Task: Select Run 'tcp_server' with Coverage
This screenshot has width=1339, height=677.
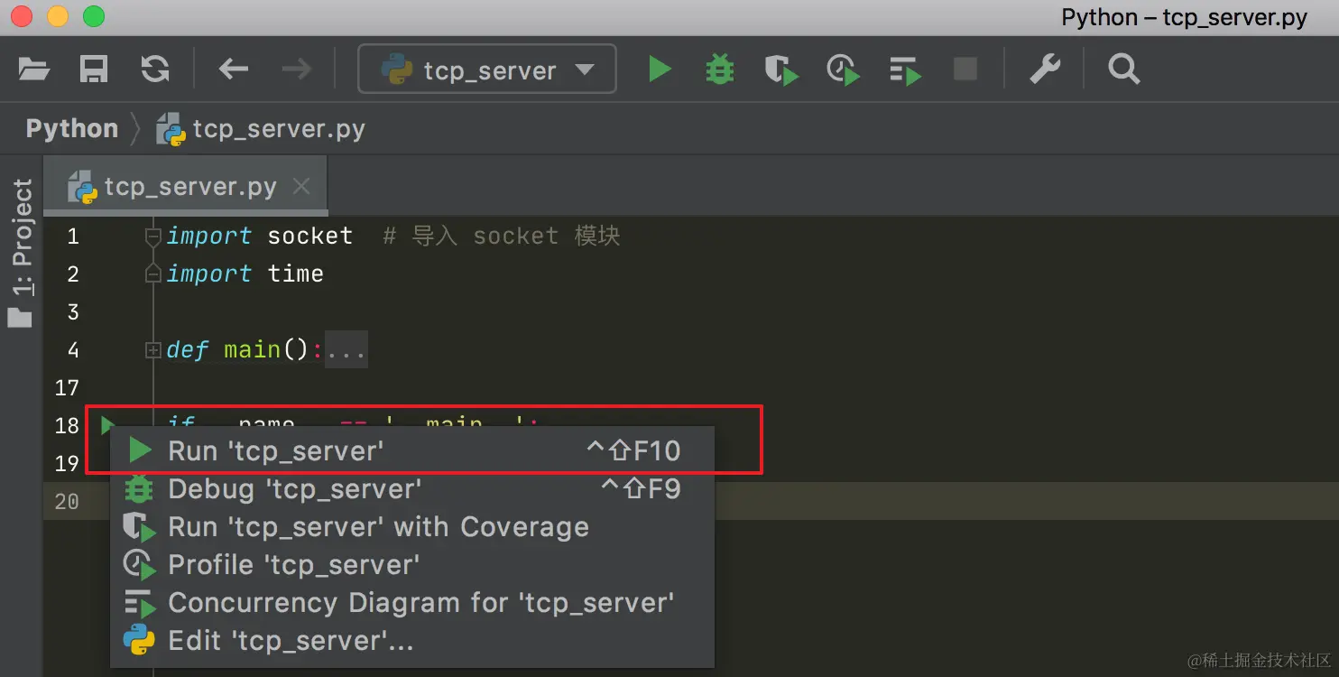Action: [412, 526]
